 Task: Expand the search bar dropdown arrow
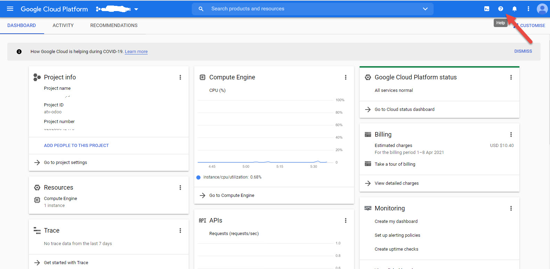425,9
